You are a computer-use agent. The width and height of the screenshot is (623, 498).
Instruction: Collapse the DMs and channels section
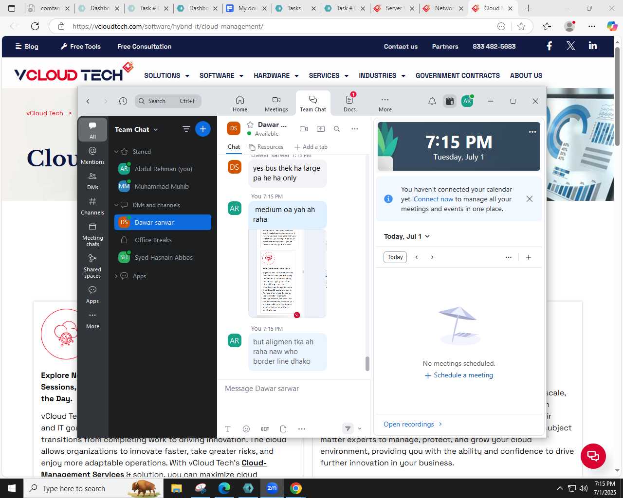116,205
